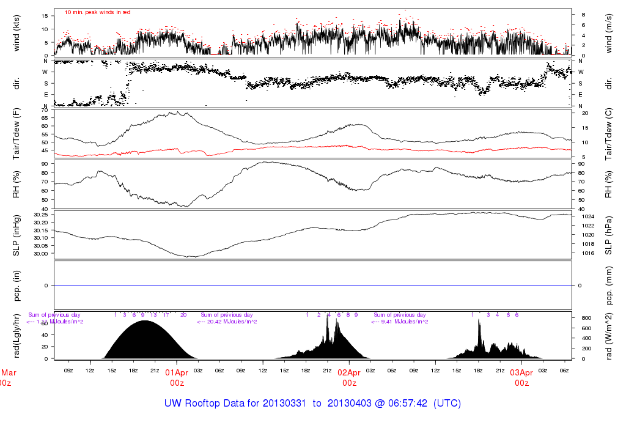
Task: Click the '1022' hPa tick label
Action: click(588, 226)
